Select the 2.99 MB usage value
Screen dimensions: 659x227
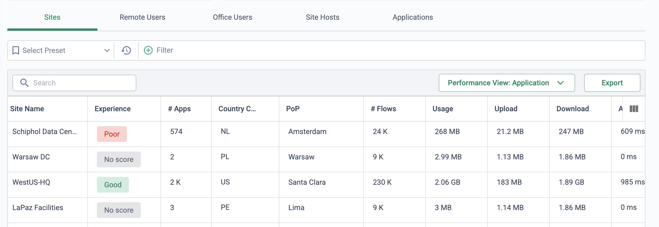pos(448,157)
